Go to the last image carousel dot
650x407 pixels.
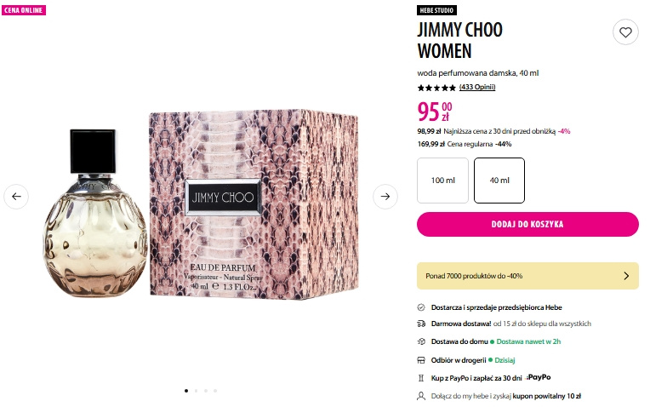(x=215, y=391)
